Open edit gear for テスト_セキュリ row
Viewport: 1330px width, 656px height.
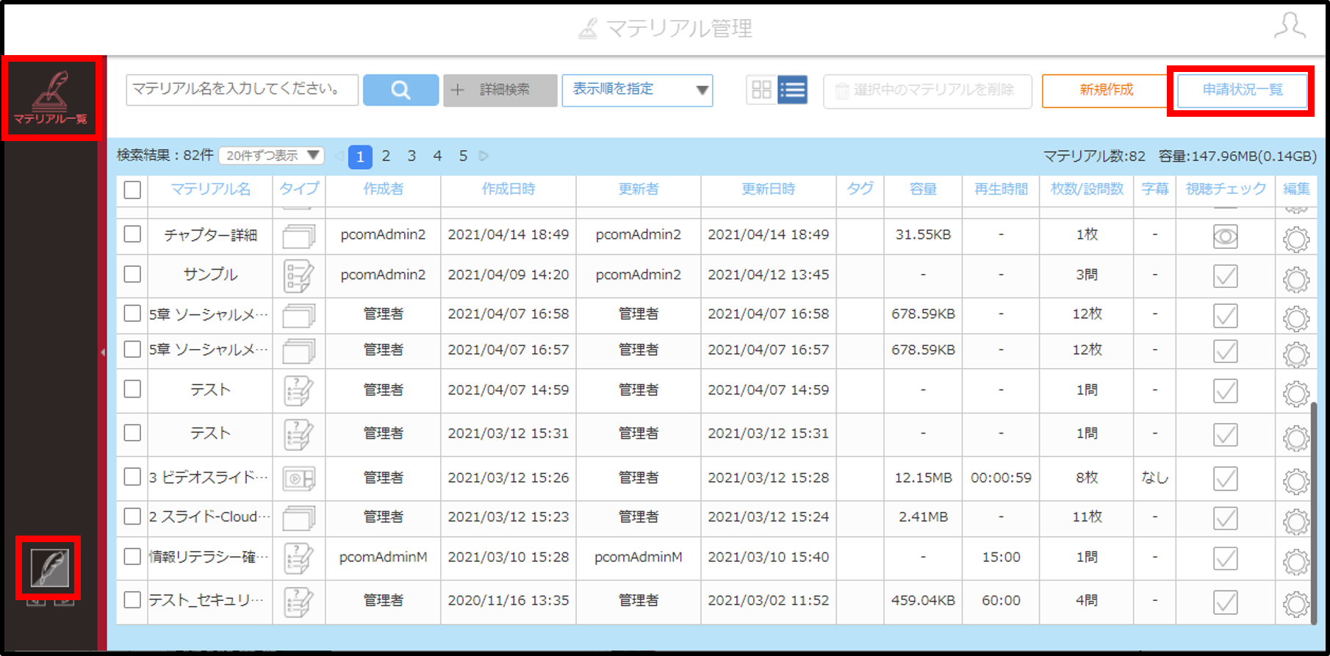click(x=1296, y=605)
